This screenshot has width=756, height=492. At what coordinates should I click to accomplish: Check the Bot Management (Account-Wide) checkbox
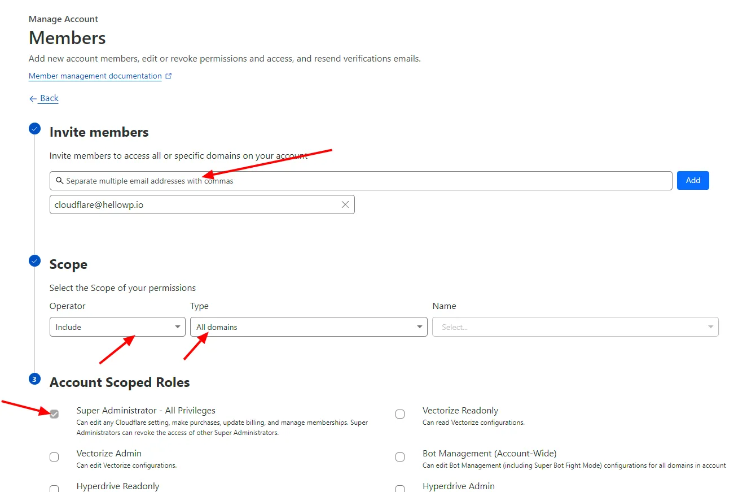(x=400, y=457)
